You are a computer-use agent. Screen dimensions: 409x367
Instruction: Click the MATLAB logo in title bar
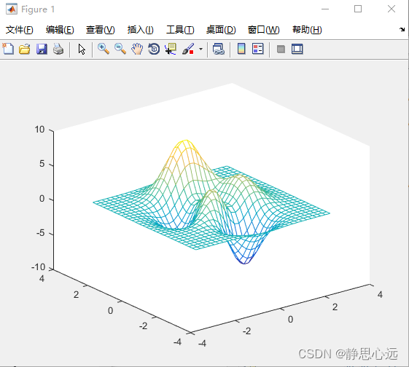pyautogui.click(x=12, y=9)
